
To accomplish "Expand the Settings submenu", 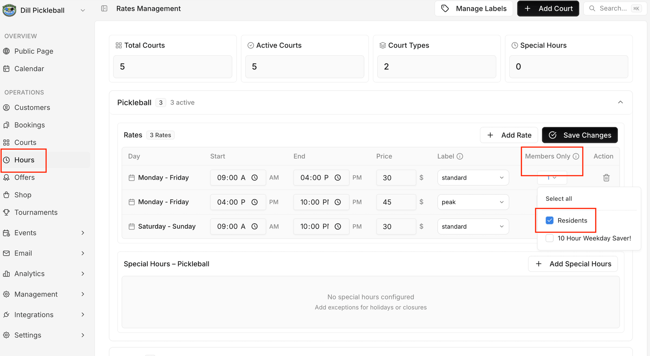I will pyautogui.click(x=83, y=335).
